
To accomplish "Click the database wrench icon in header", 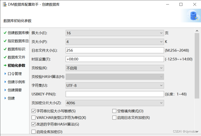I will pyautogui.click(x=194, y=16).
